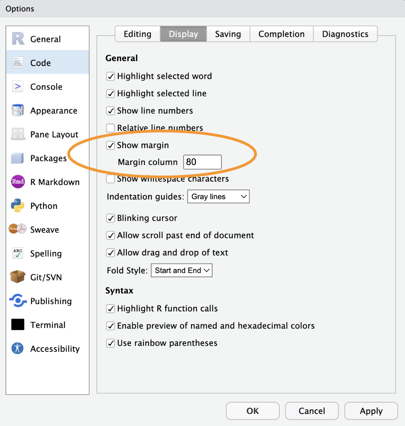Enable Relative line numbers checkbox
405x426 pixels.
[x=111, y=128]
